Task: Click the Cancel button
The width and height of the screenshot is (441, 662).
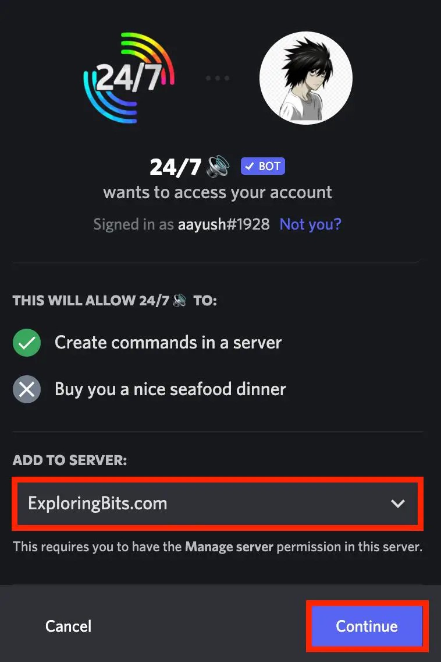Action: click(68, 626)
